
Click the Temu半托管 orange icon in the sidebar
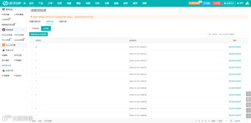click(3, 45)
